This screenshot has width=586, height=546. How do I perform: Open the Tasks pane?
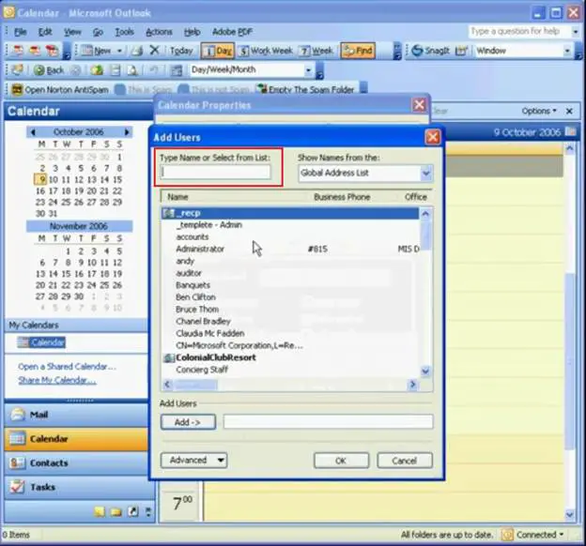click(79, 487)
